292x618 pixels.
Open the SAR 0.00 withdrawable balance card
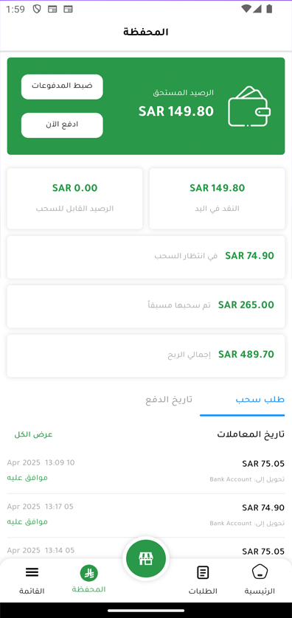(74, 198)
